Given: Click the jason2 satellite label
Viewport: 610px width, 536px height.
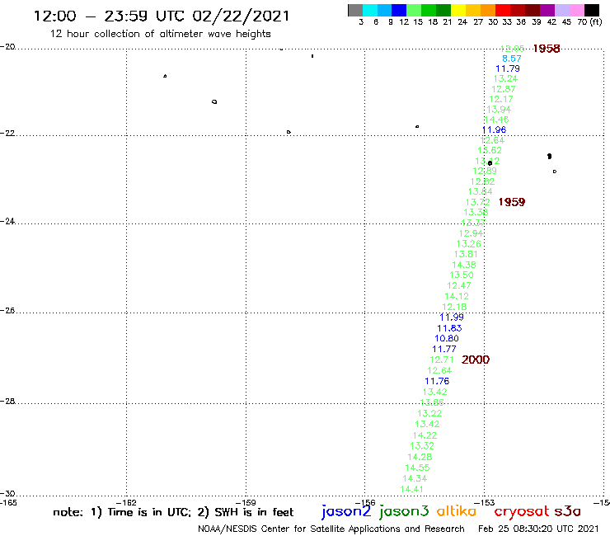Looking at the screenshot, I should pyautogui.click(x=346, y=511).
